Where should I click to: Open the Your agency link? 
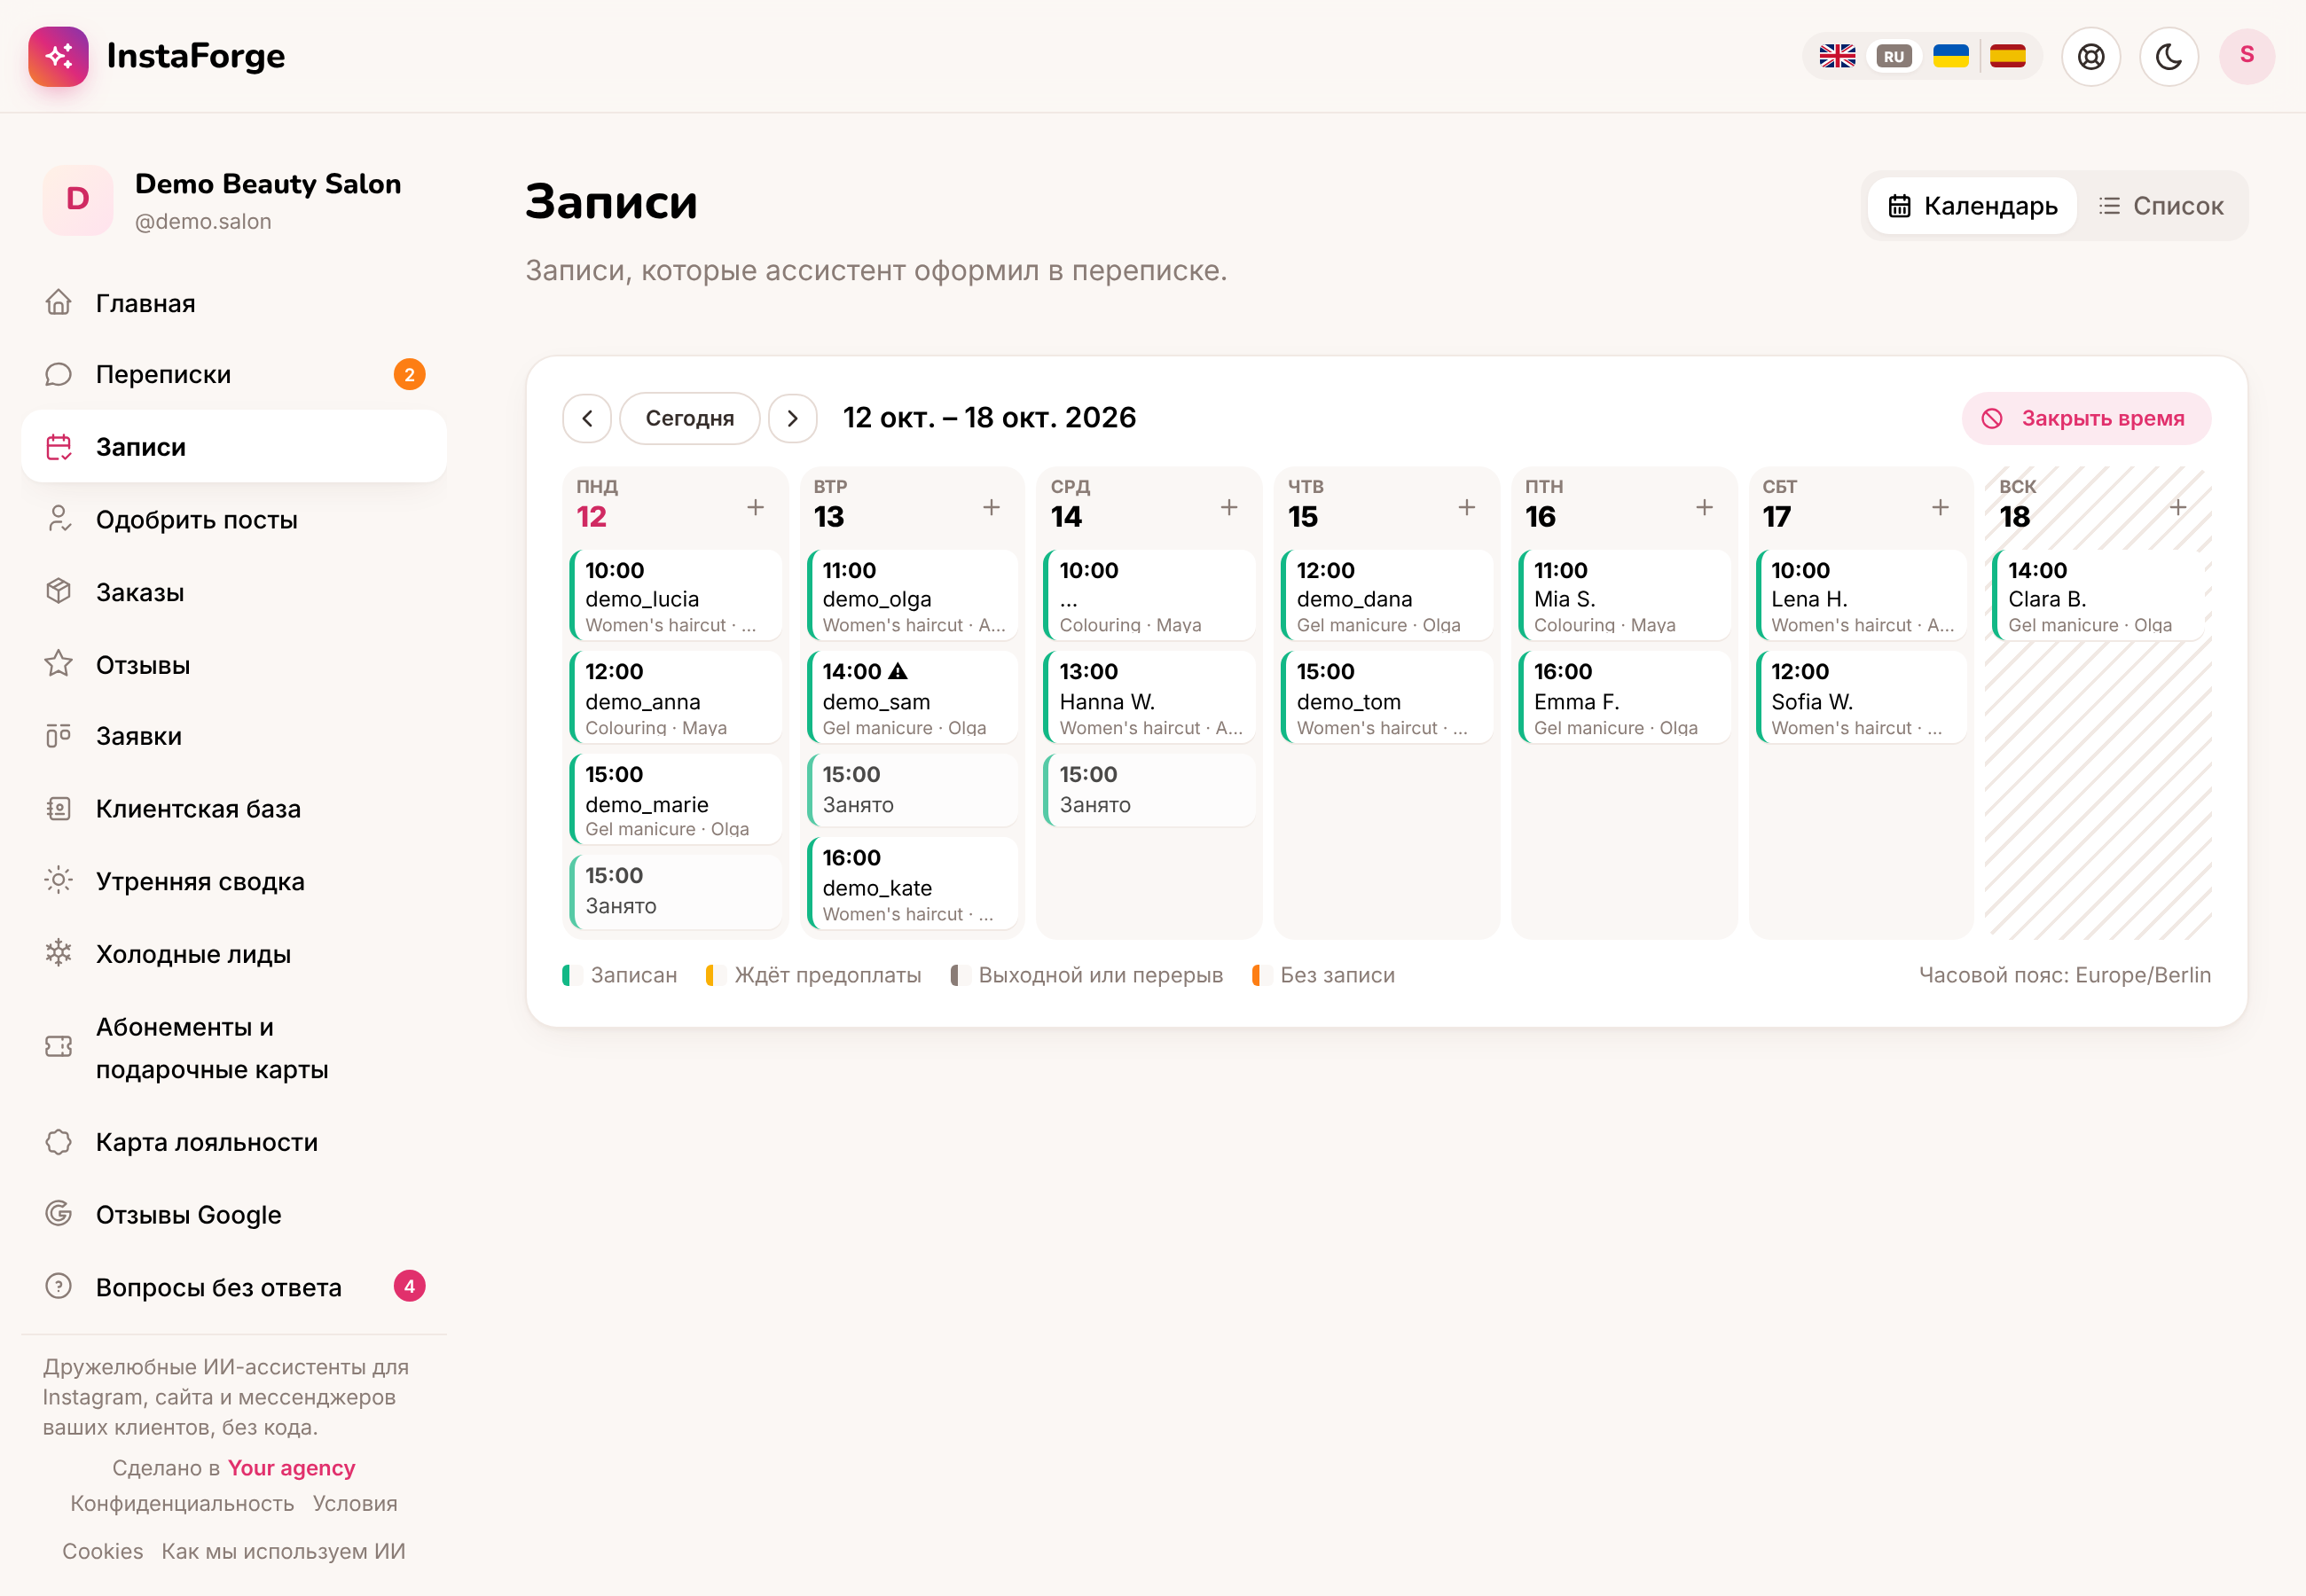pyautogui.click(x=291, y=1468)
